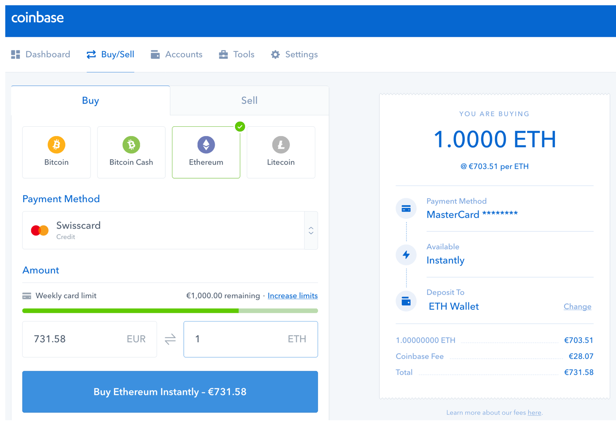Click the green checkmark on Ethereum
616x422 pixels.
(x=240, y=127)
